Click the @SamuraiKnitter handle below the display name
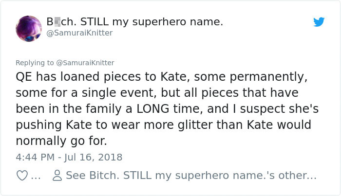 point(80,33)
